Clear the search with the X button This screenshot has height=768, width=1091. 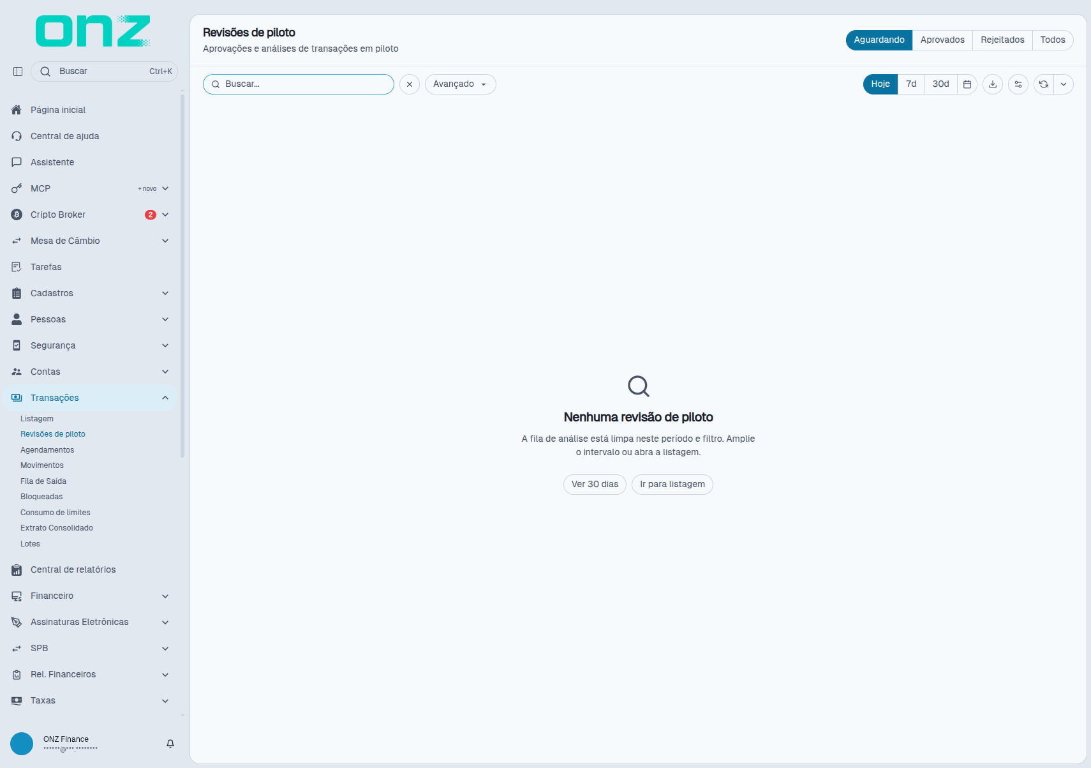(410, 84)
